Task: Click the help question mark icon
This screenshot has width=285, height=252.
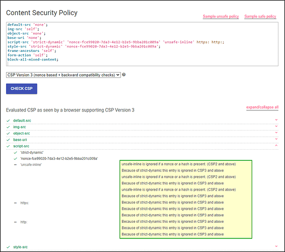Action: coord(124,75)
